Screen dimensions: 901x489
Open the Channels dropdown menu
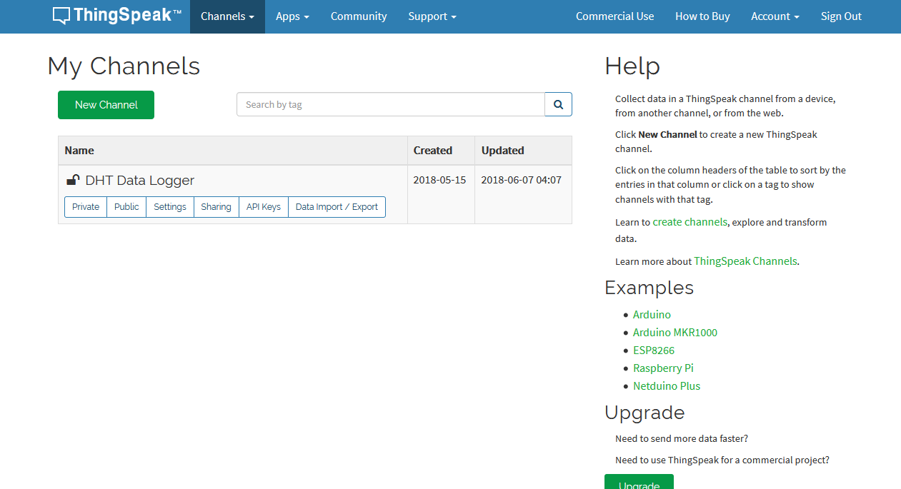[x=227, y=16]
